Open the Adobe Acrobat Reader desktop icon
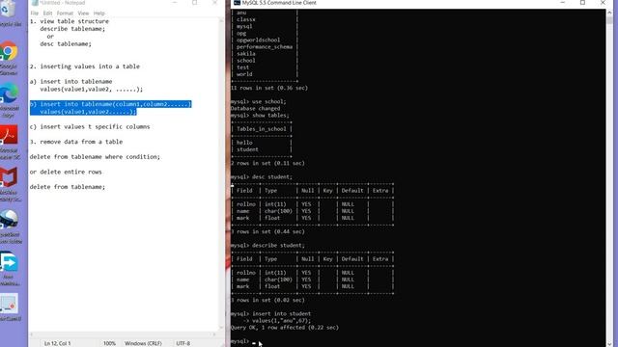This screenshot has width=618, height=347. (x=9, y=136)
